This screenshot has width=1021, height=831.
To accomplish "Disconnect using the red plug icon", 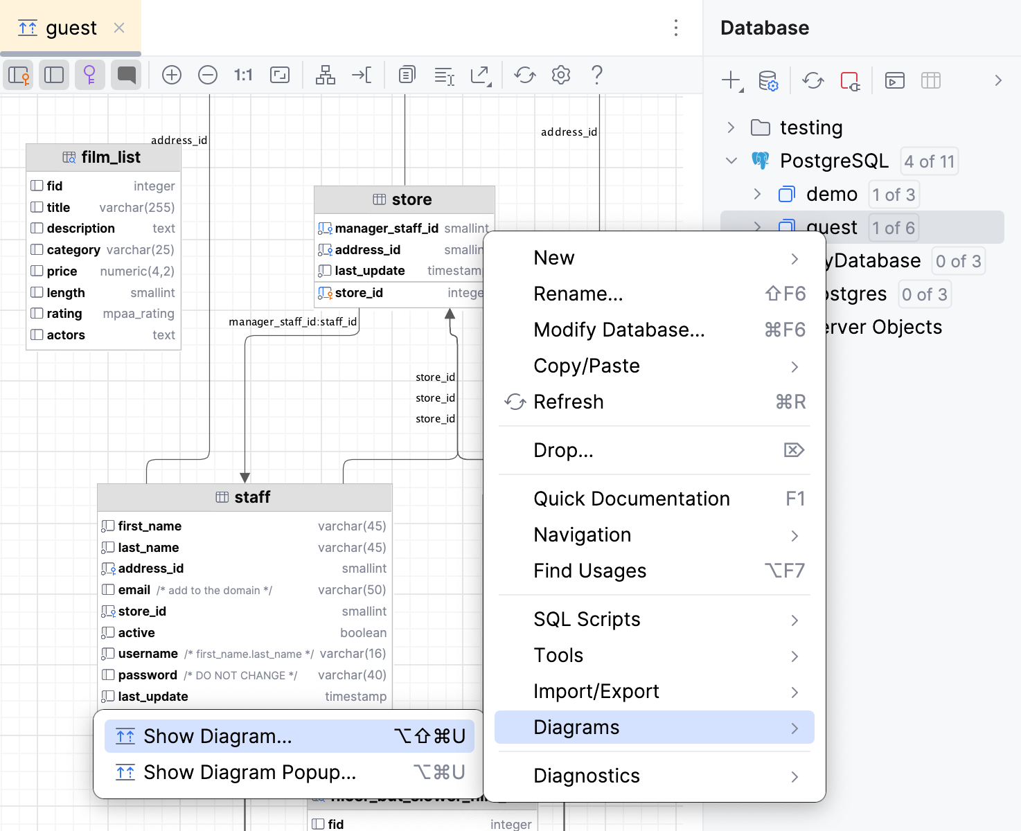I will click(851, 80).
